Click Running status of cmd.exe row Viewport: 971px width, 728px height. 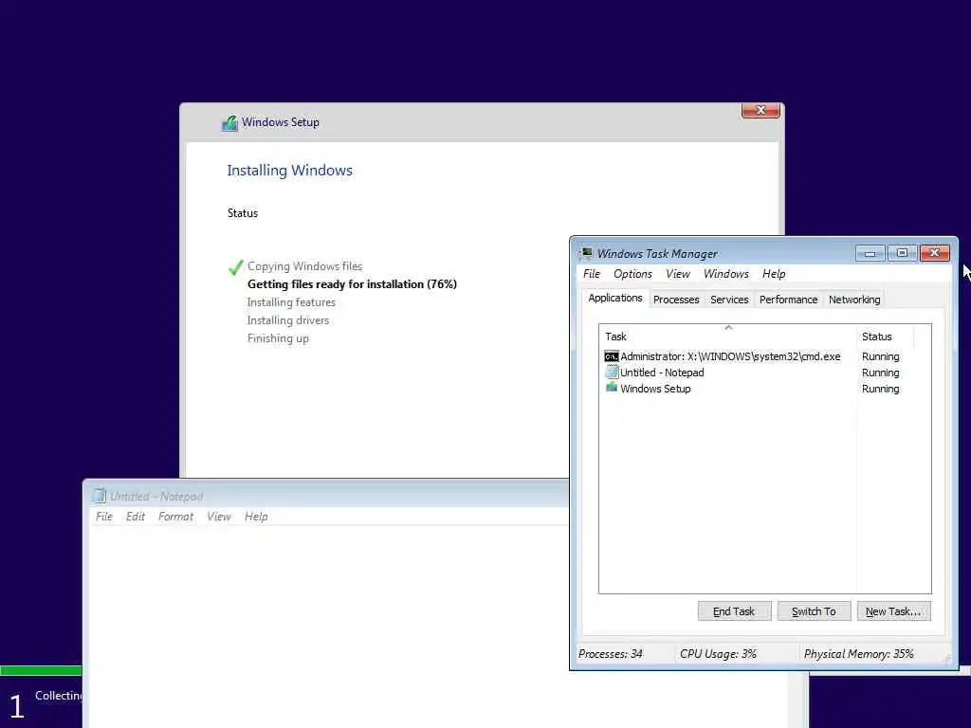[x=880, y=356]
